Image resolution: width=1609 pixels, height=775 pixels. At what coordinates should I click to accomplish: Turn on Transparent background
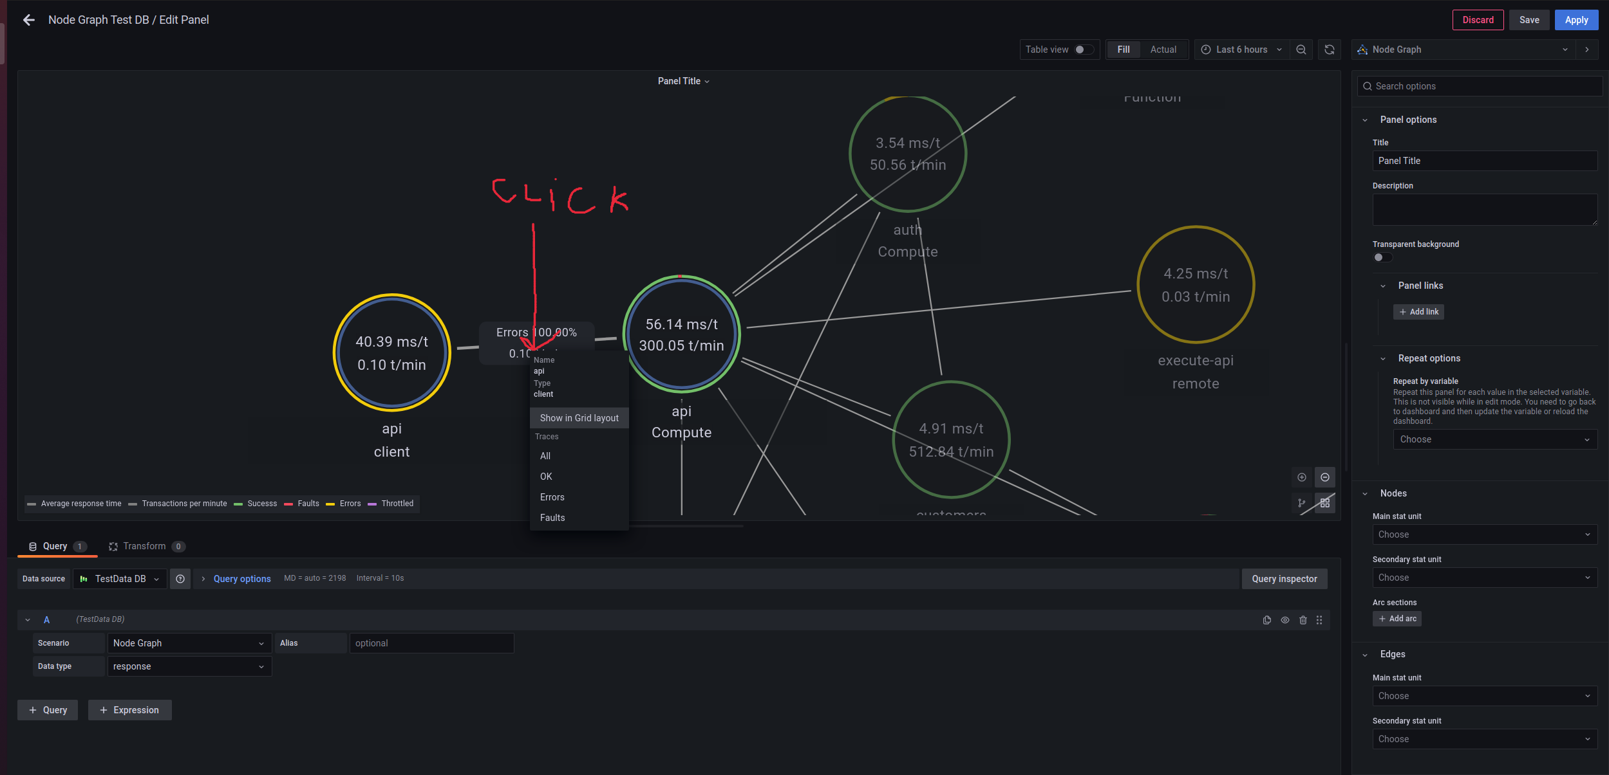point(1382,257)
